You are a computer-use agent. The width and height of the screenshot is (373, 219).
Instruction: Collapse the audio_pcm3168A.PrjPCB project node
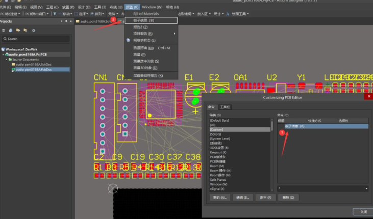(4, 54)
